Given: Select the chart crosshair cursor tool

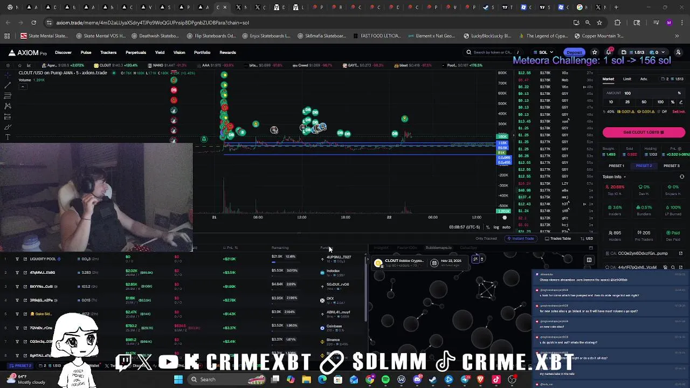Looking at the screenshot, I should click(8, 75).
